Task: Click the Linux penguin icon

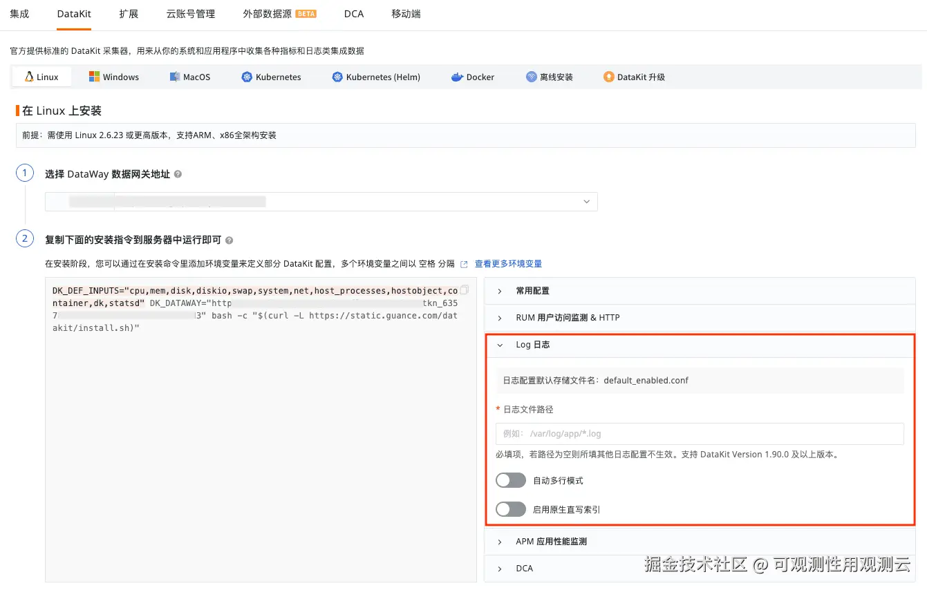Action: tap(29, 77)
